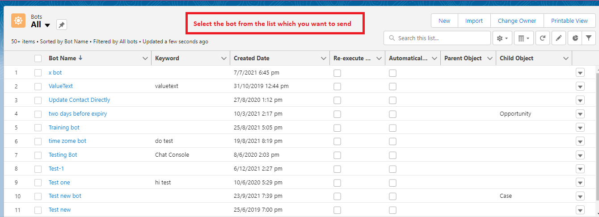
Task: Open the filters funnel icon
Action: (589, 38)
